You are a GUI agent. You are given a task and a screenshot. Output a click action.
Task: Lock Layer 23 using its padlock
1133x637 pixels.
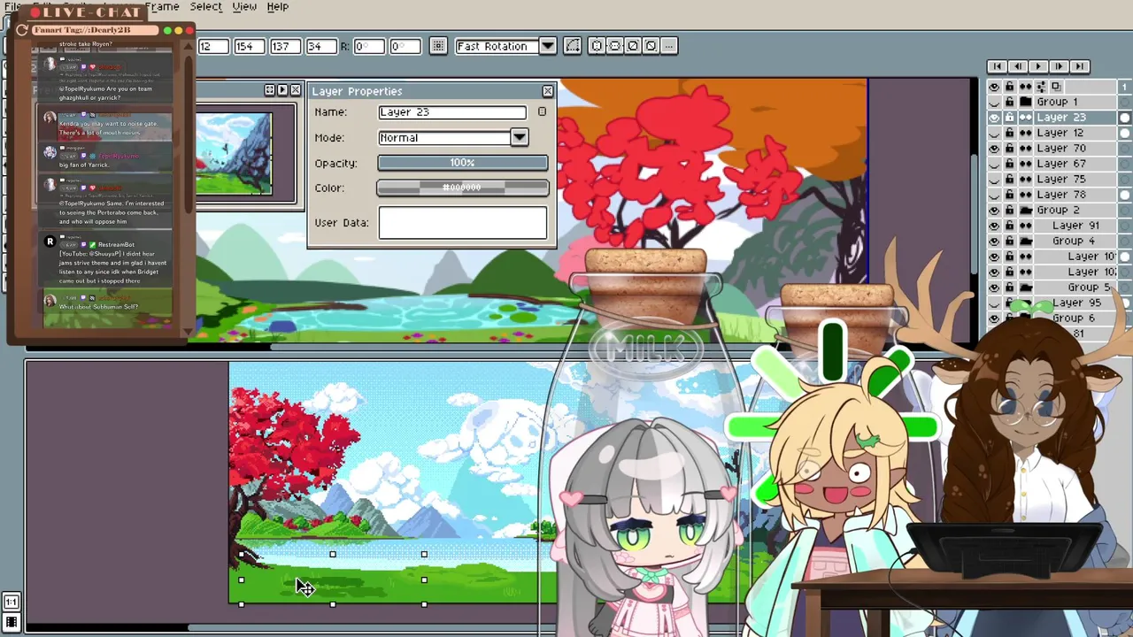pos(1010,118)
